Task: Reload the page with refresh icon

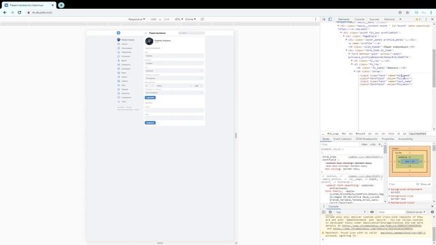Action: 20,12
